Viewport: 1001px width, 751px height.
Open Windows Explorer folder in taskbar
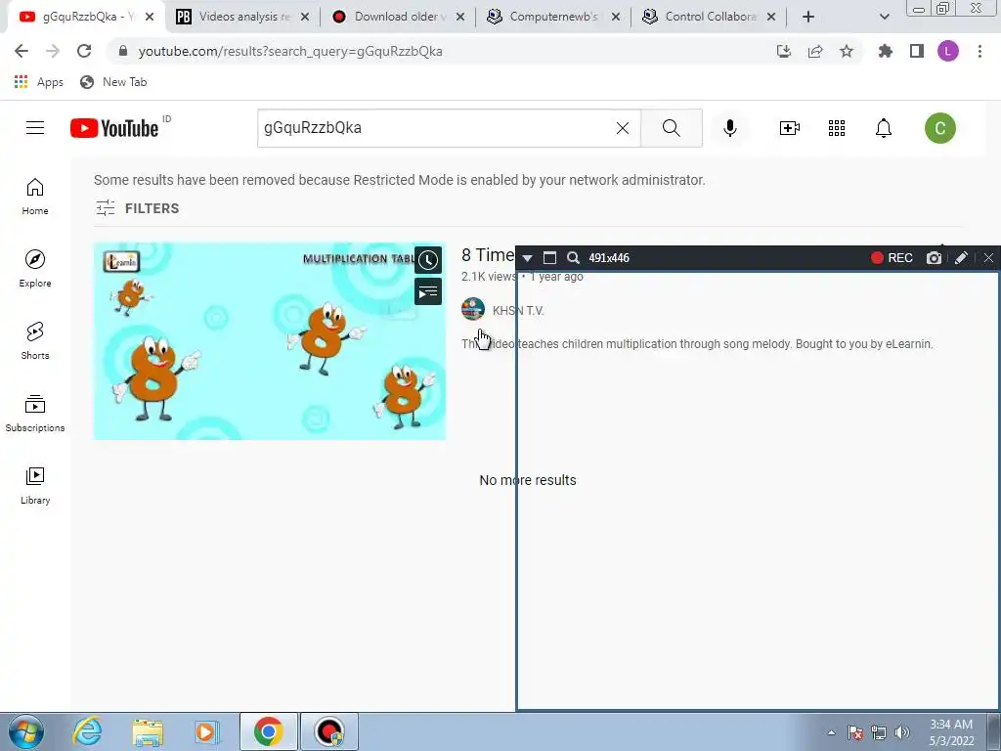tap(148, 731)
